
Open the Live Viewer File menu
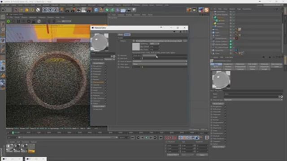coord(11,17)
